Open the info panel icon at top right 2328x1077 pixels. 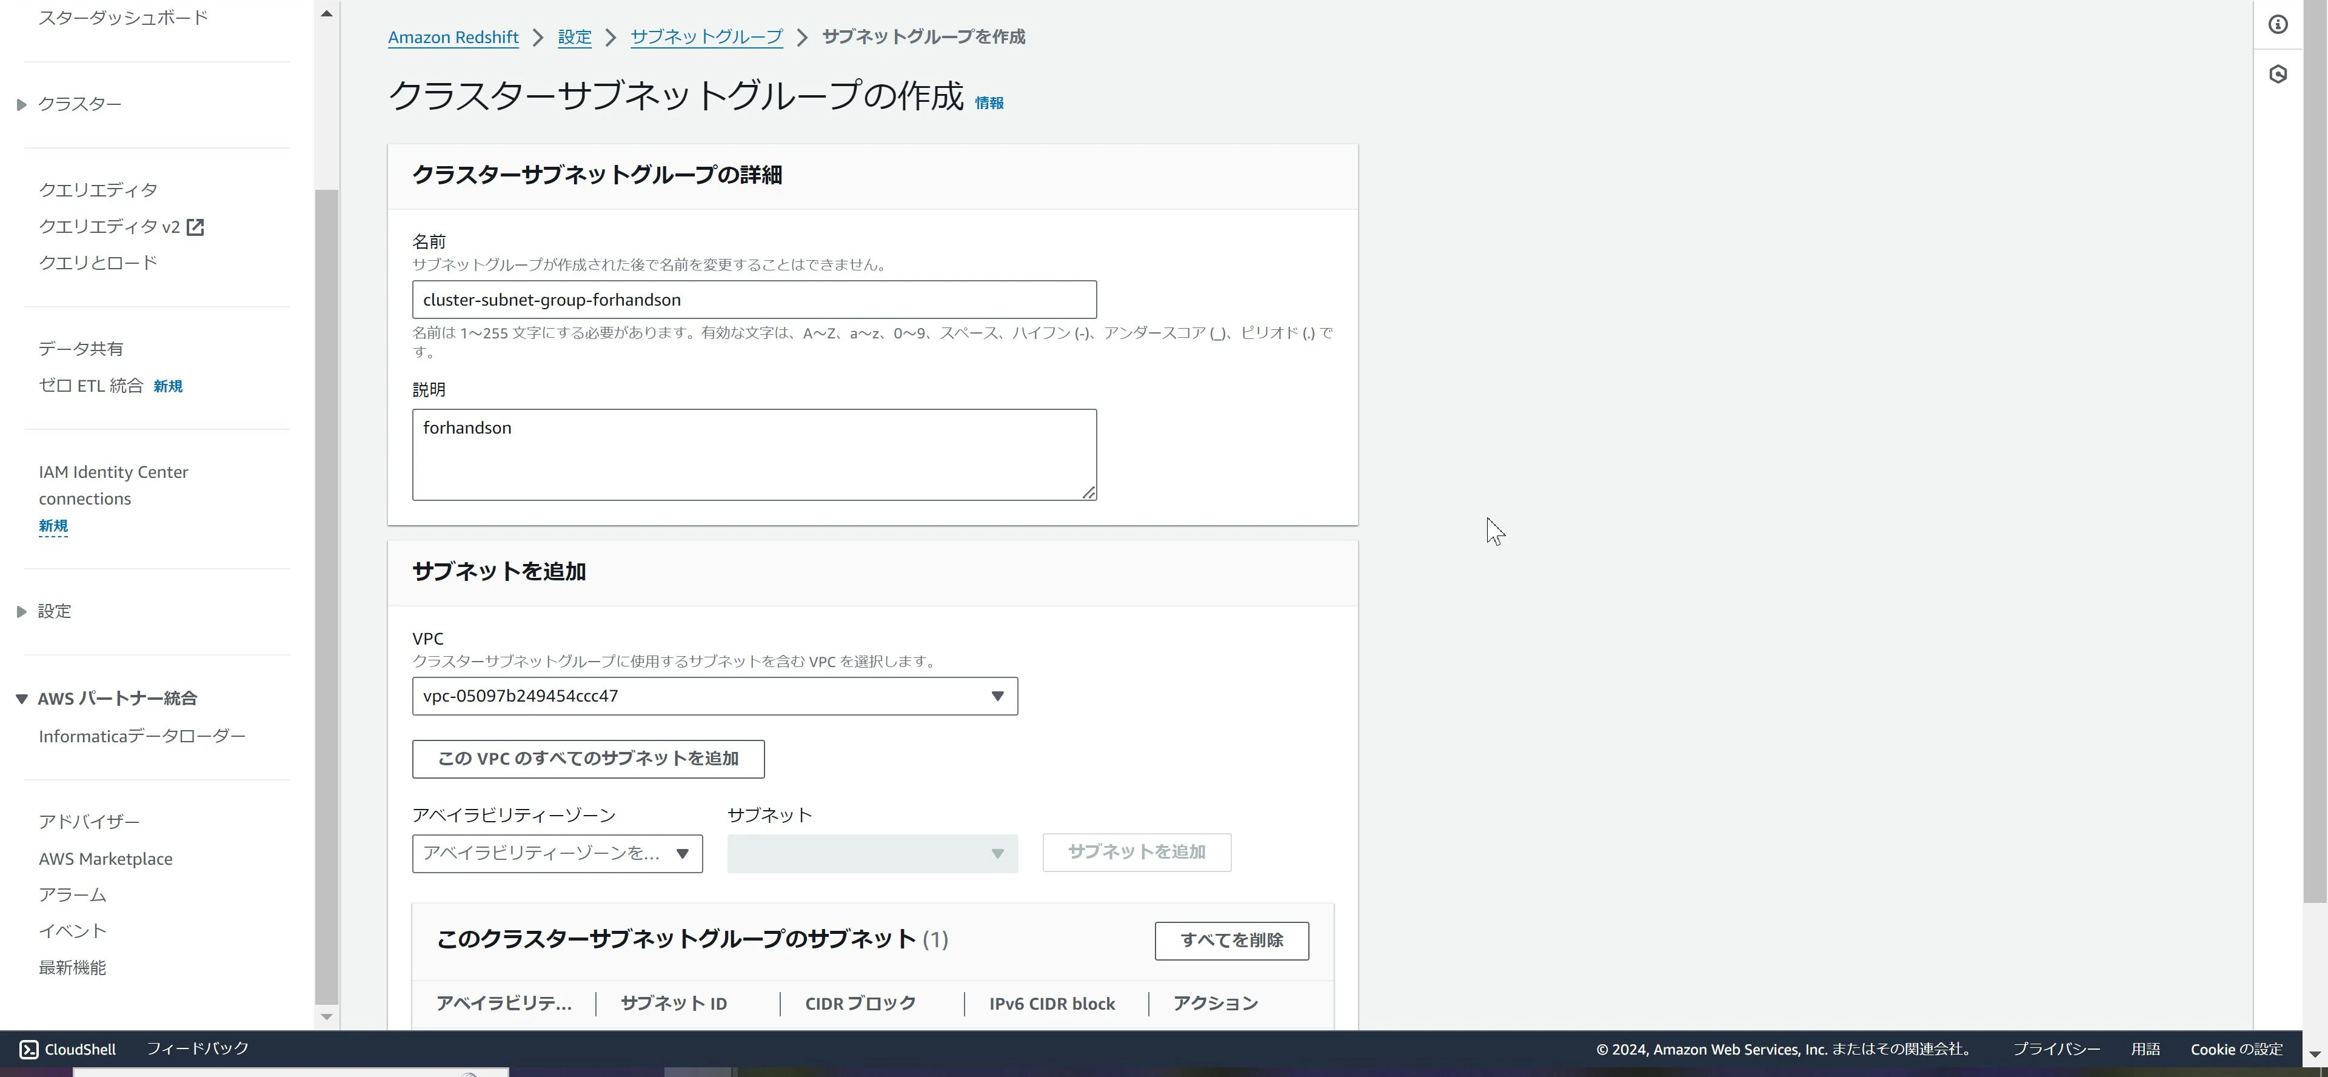click(2278, 24)
